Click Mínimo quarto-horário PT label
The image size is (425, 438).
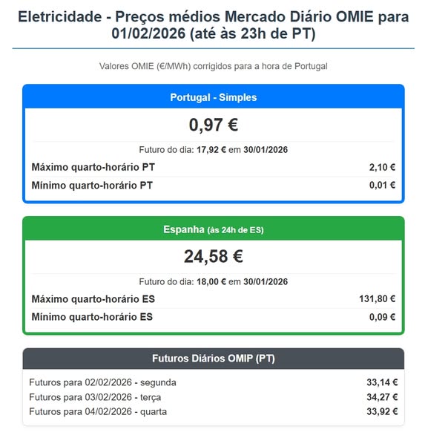pos(92,185)
